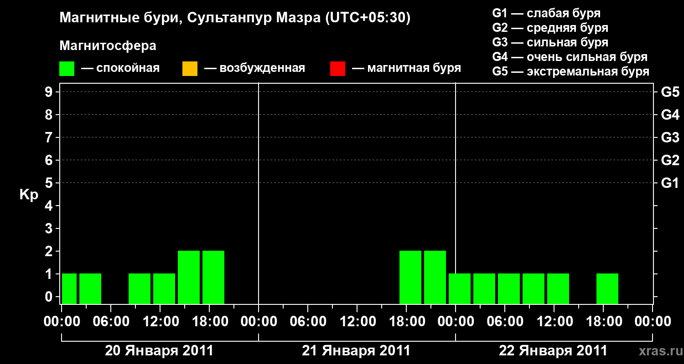Click the Kp axis value '7'
This screenshot has height=364, width=684.
click(50, 137)
